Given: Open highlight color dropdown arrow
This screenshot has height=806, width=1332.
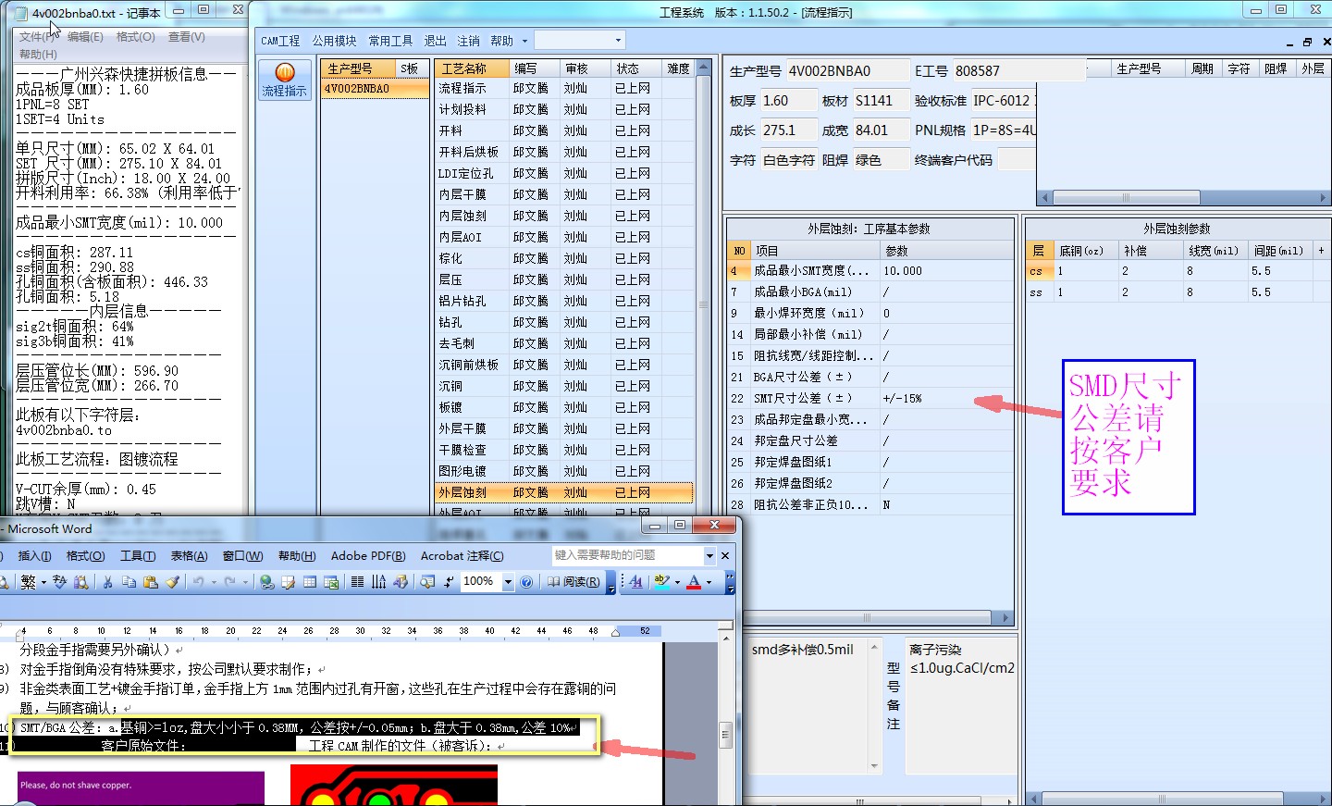Looking at the screenshot, I should pyautogui.click(x=677, y=582).
